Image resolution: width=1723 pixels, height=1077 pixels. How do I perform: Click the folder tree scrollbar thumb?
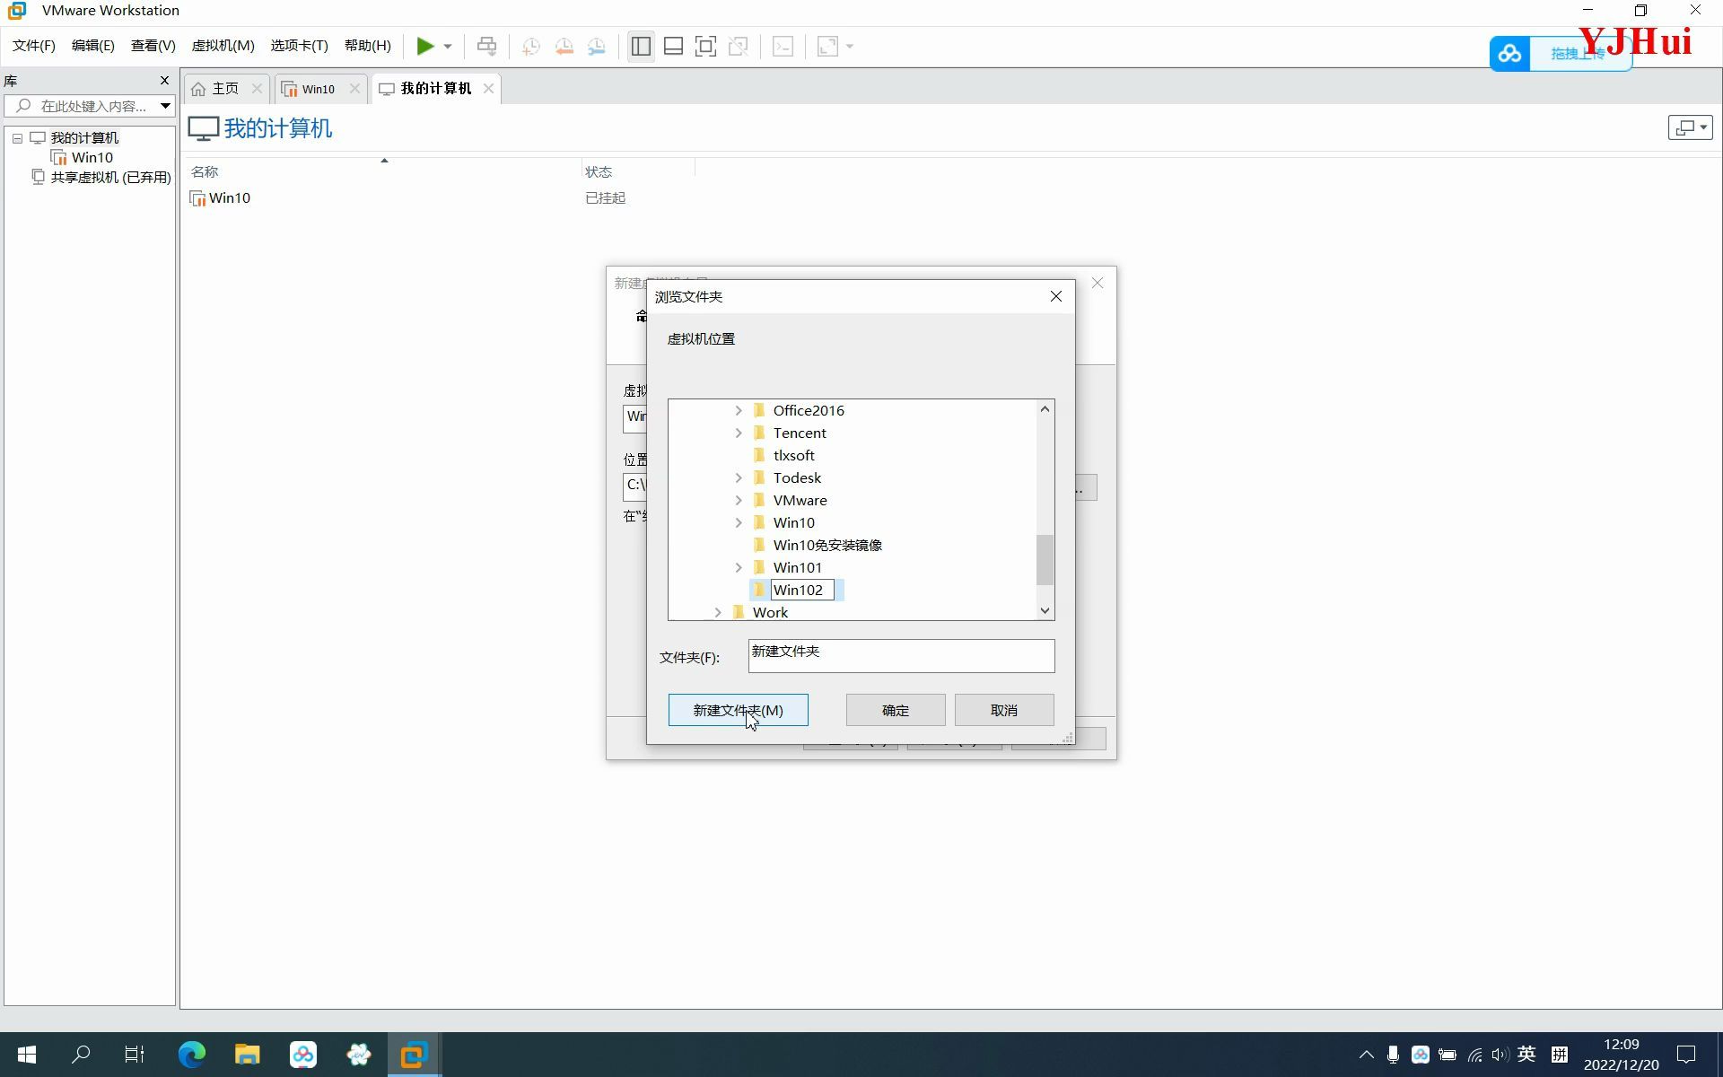tap(1045, 560)
